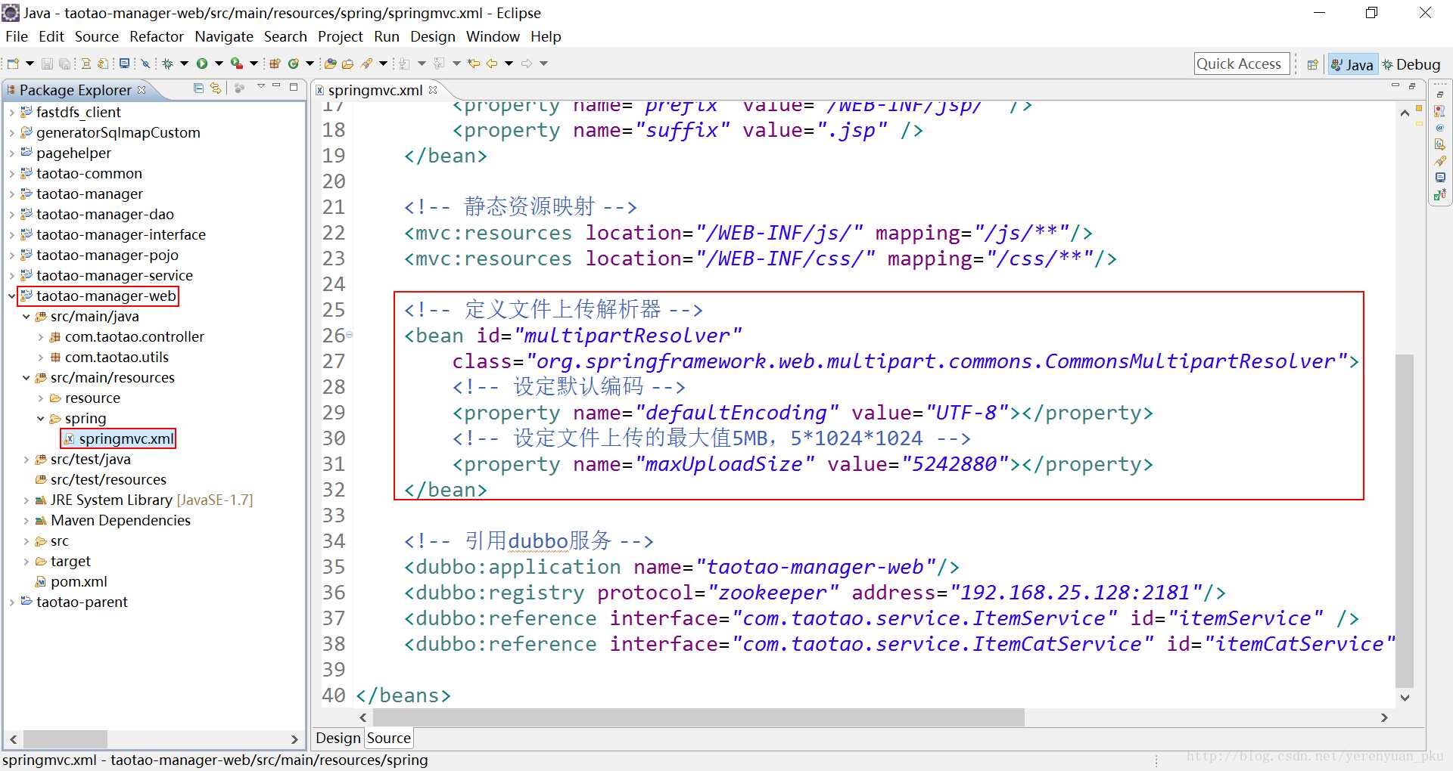Click the New Java Class icon
Viewport: 1453px width, 771px height.
tap(294, 63)
